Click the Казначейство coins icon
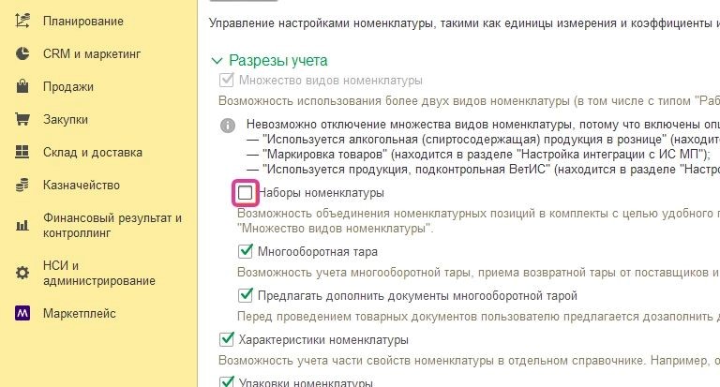The width and height of the screenshot is (720, 387). [23, 186]
